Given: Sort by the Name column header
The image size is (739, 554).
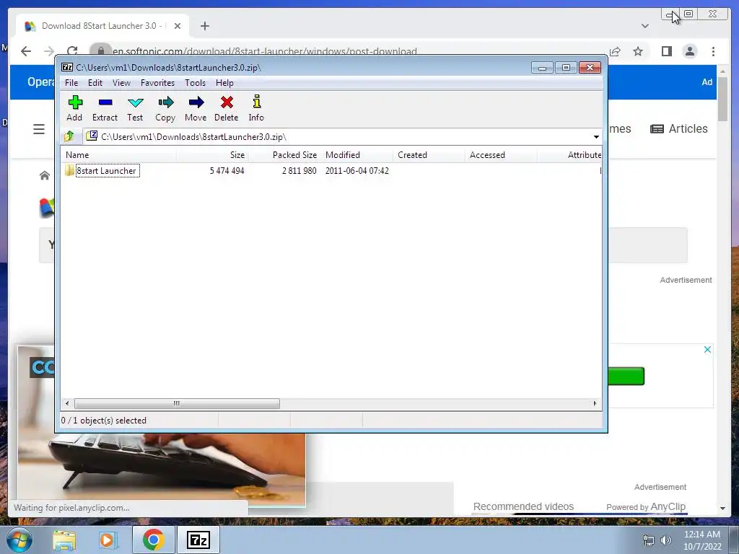Looking at the screenshot, I should [x=119, y=155].
